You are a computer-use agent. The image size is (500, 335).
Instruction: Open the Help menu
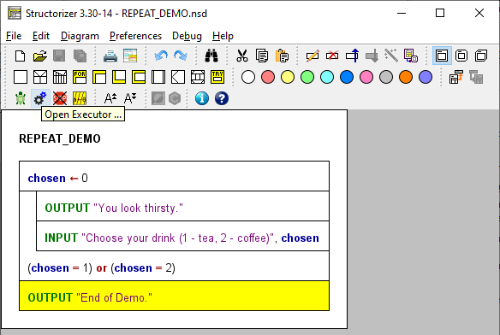tap(223, 36)
